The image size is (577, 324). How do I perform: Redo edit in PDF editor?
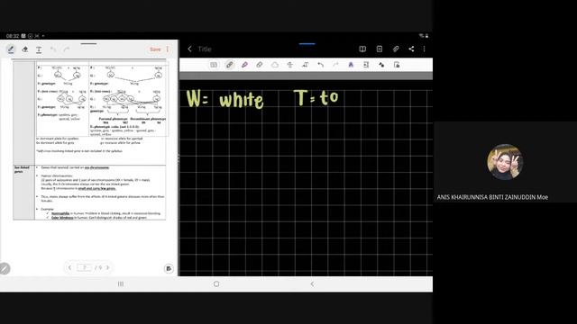coord(67,49)
